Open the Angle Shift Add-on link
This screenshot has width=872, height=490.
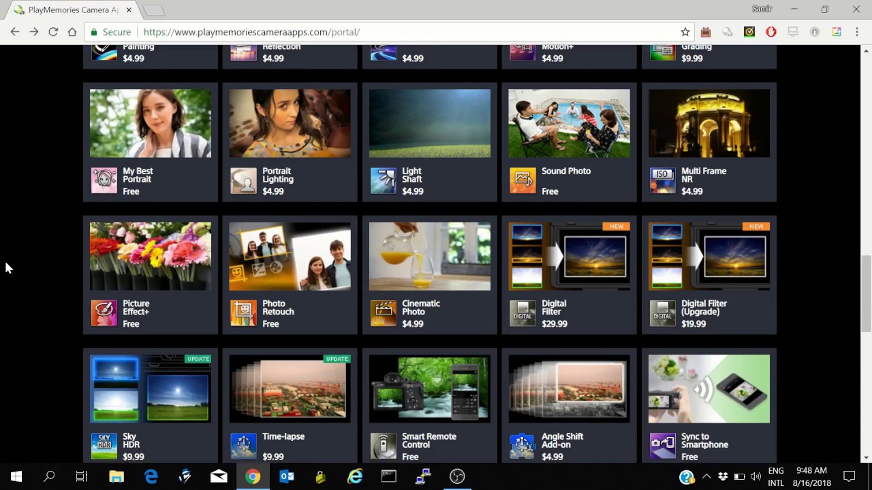(563, 440)
